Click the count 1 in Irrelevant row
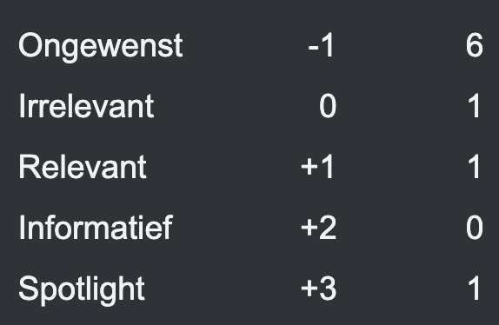Image resolution: width=499 pixels, height=325 pixels. pos(474,106)
